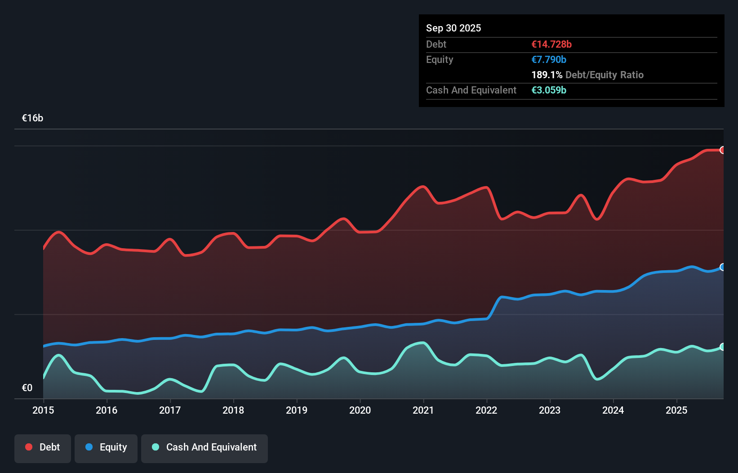Click the red Debt legend dot

tap(29, 447)
